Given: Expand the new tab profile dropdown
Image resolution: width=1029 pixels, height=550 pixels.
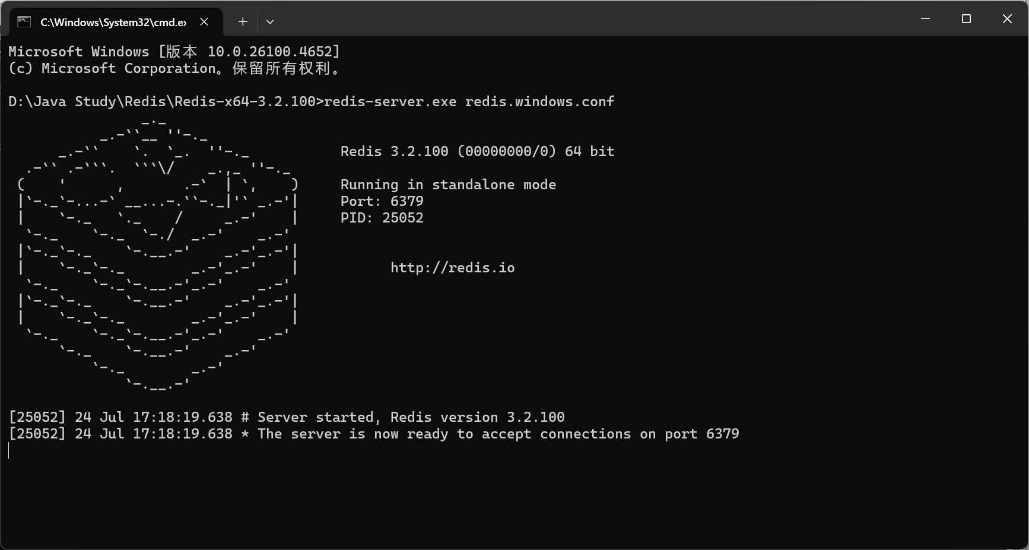Looking at the screenshot, I should click(270, 22).
